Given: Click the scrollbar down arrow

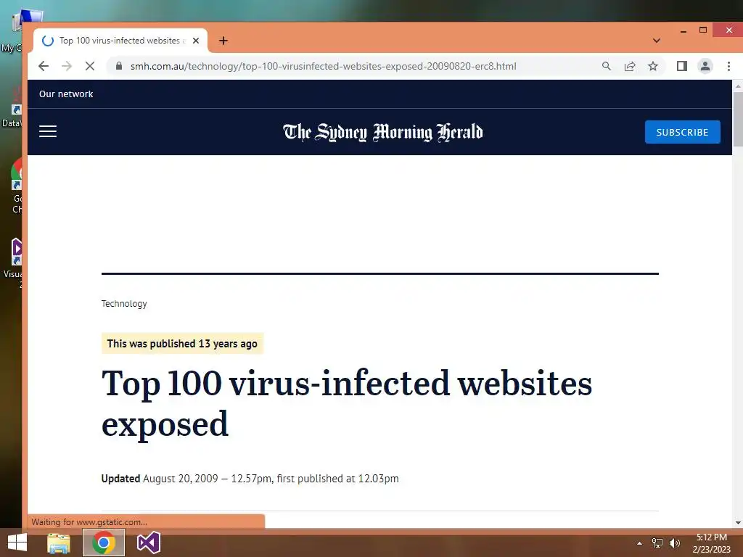Looking at the screenshot, I should [738, 523].
